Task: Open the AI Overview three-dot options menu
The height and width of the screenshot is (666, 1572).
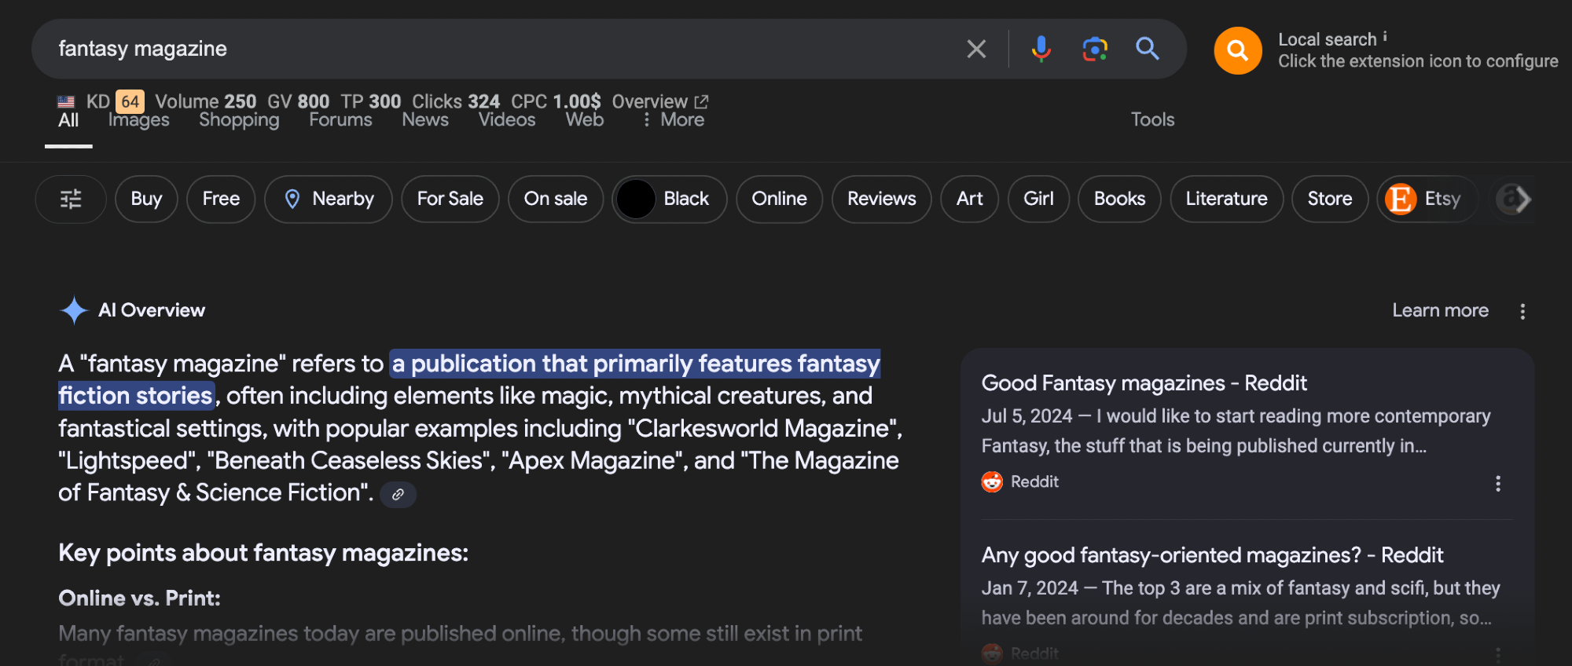Action: pos(1522,312)
